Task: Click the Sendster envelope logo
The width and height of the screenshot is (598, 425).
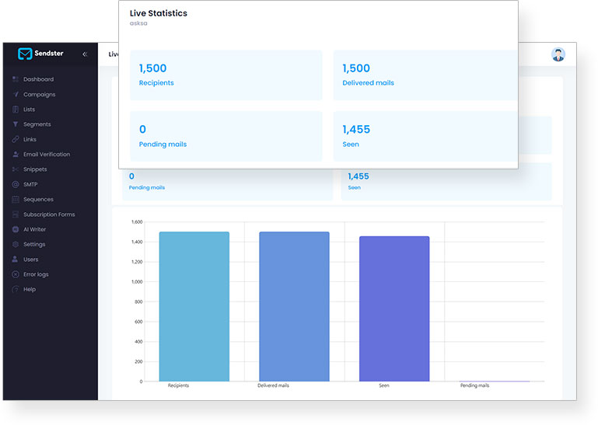Action: pos(25,54)
